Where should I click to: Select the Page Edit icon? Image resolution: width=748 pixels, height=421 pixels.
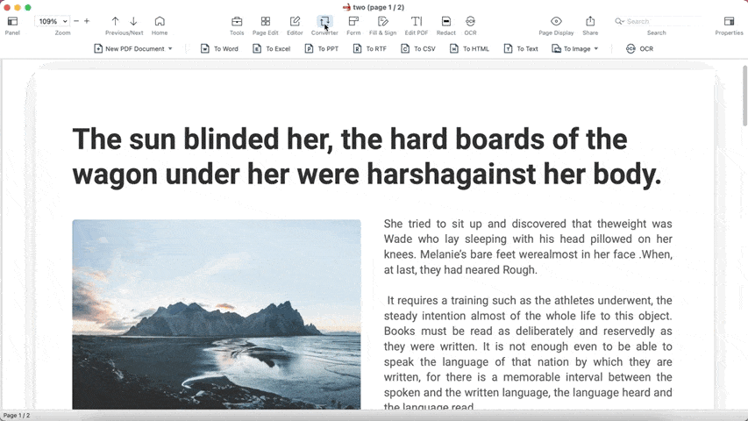pos(266,22)
